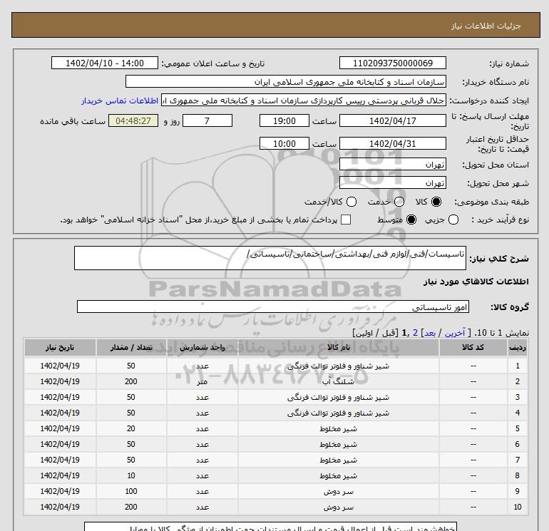Open اطلاعات تماس خریدار link
This screenshot has width=549, height=531.
point(120,100)
